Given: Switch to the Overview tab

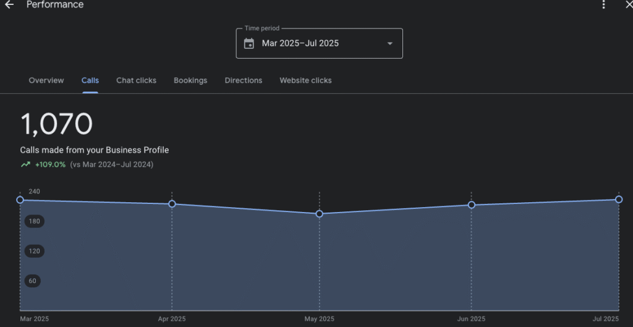Looking at the screenshot, I should (46, 80).
